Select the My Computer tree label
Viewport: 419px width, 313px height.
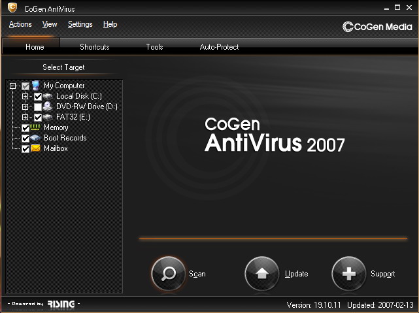[x=64, y=86]
